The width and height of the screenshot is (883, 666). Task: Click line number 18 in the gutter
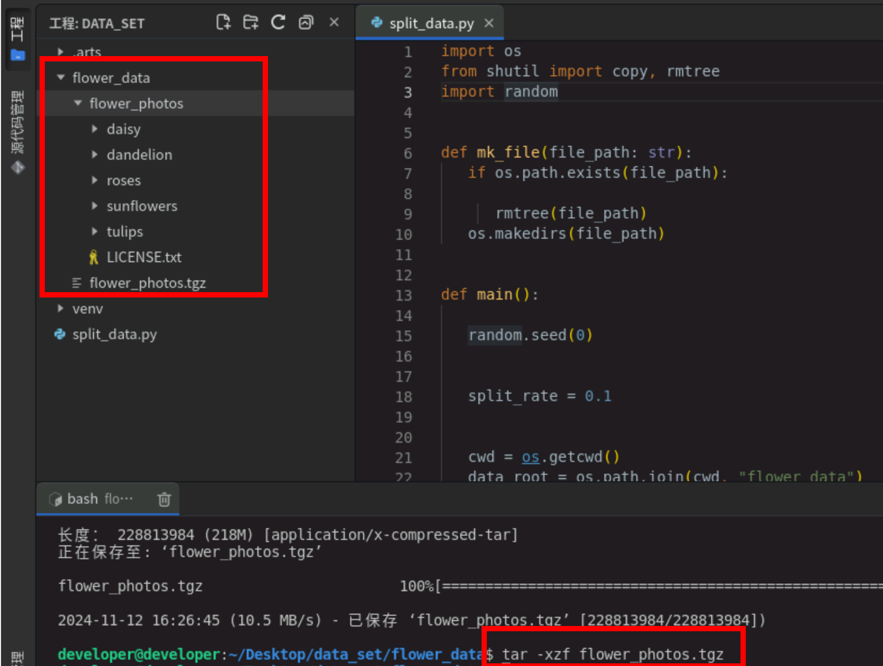404,397
